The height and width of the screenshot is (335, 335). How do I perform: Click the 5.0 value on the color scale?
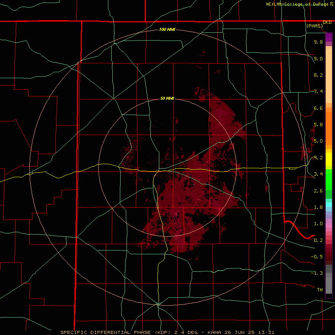(318, 141)
